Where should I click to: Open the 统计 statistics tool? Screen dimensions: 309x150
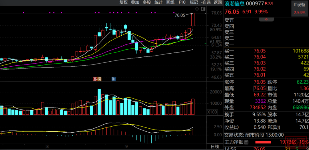click(159, 2)
